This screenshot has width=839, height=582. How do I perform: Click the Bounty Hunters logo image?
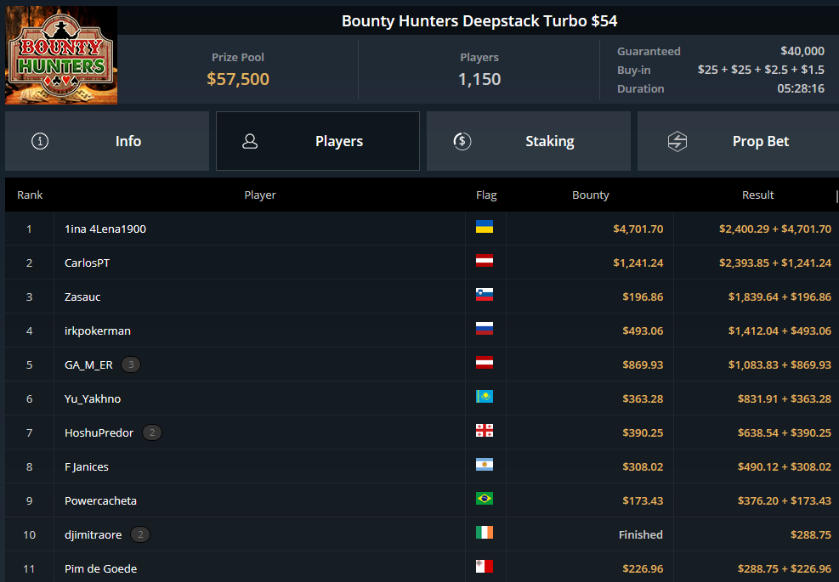[61, 55]
